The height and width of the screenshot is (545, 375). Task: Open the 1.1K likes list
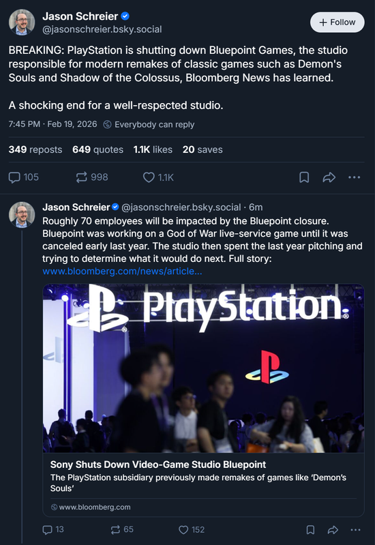tap(153, 149)
